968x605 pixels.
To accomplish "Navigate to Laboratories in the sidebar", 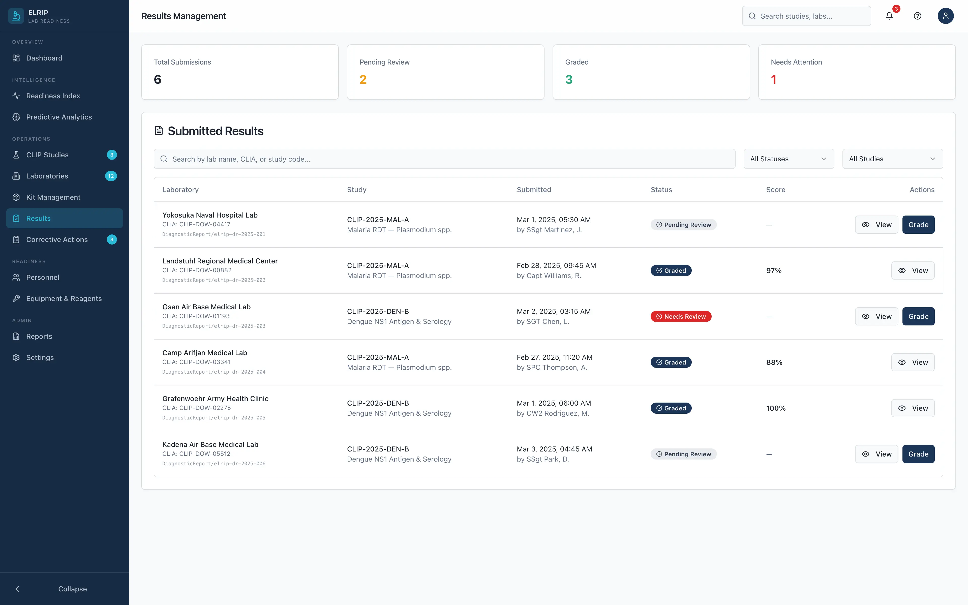I will coord(47,176).
